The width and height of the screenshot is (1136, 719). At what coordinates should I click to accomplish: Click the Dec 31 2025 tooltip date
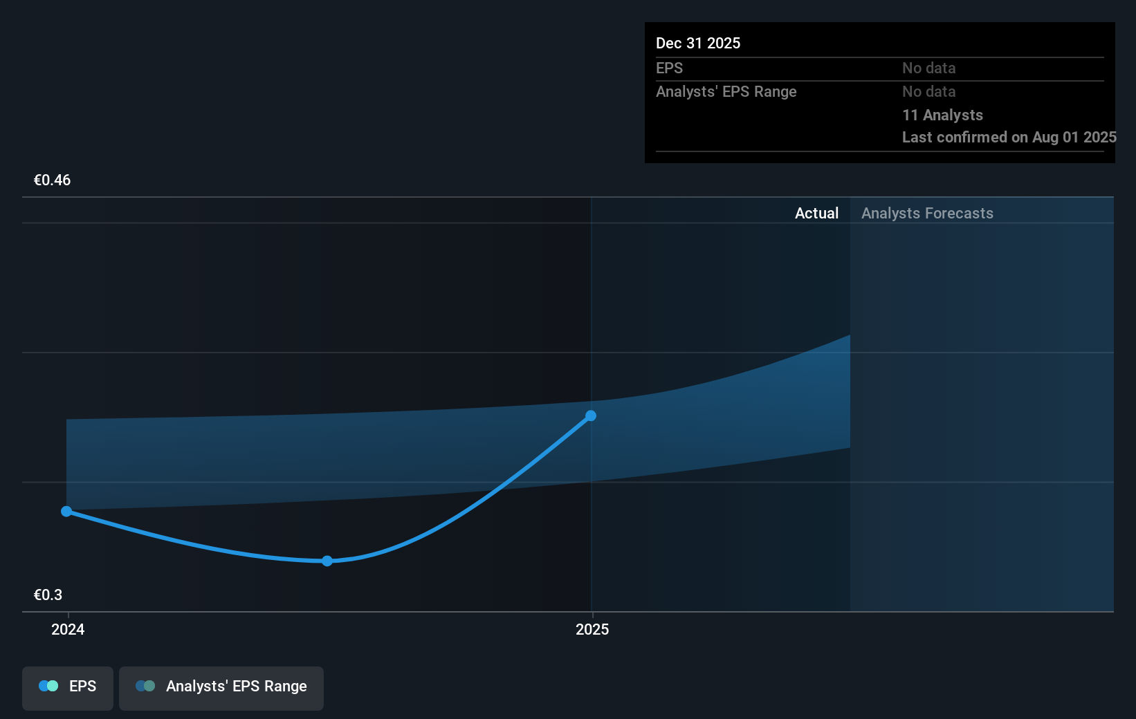(698, 43)
